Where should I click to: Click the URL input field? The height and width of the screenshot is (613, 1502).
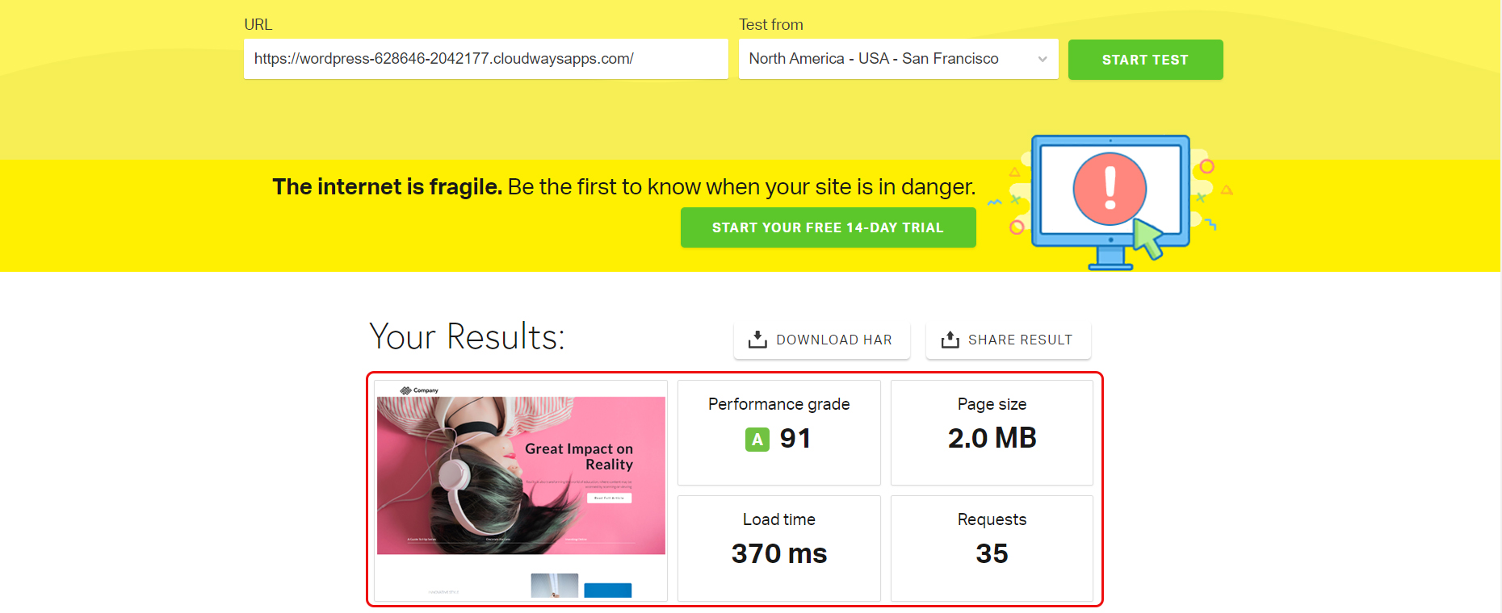pos(485,59)
